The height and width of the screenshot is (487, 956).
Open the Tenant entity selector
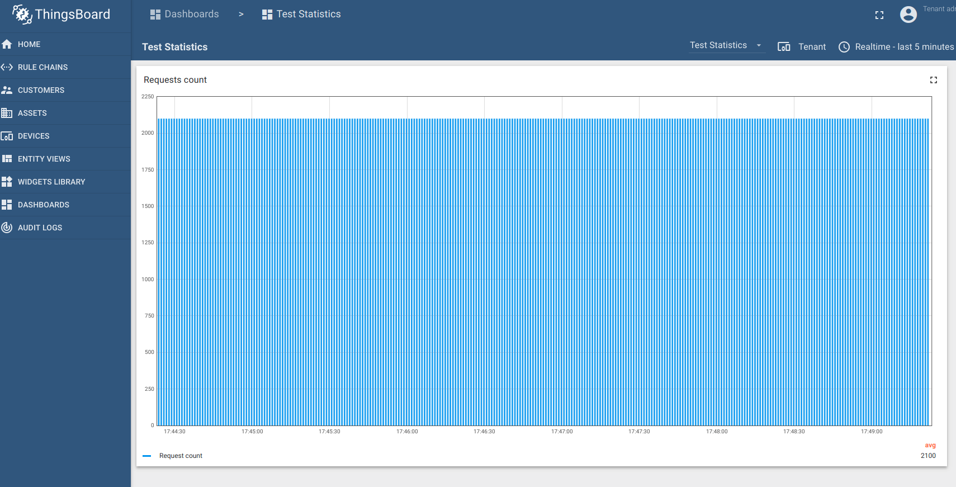[x=802, y=47]
